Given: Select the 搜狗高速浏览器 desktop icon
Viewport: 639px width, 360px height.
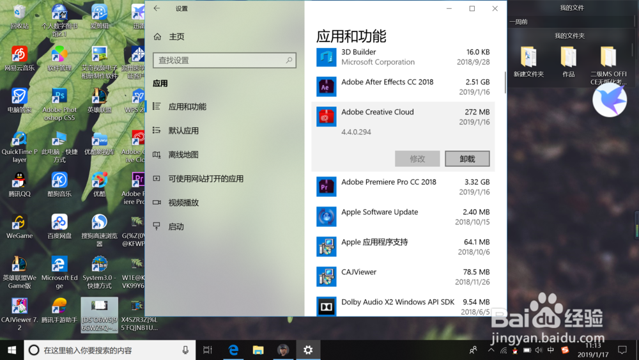Looking at the screenshot, I should tap(100, 230).
